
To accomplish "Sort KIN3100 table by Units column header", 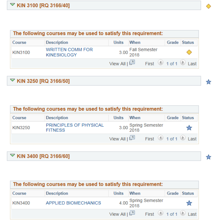I will (x=118, y=43).
